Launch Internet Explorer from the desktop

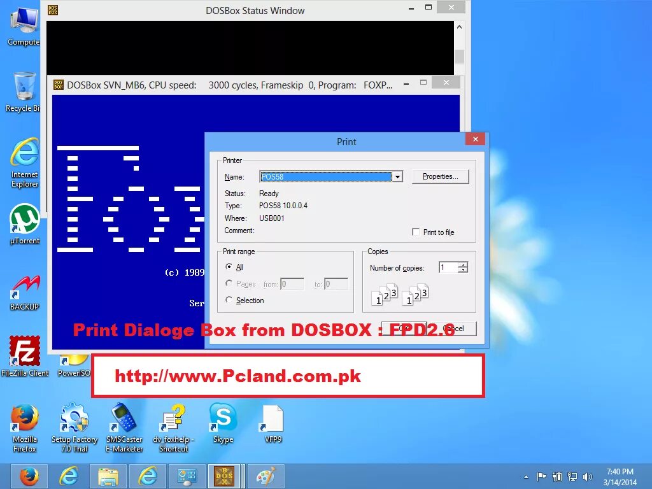tap(25, 163)
